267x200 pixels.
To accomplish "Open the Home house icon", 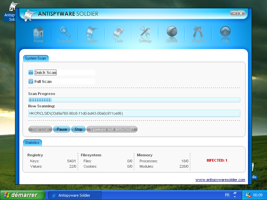I will tap(38, 32).
